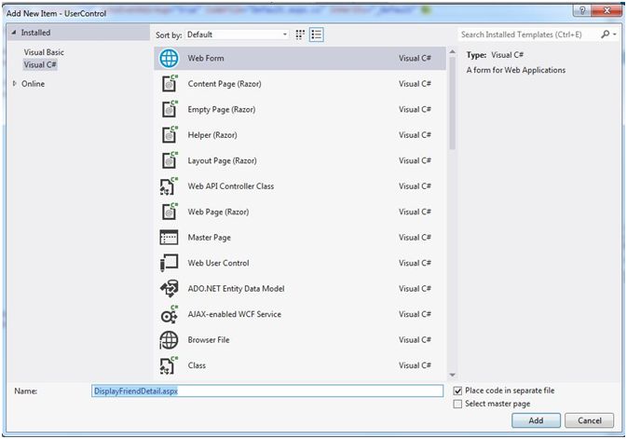
Task: Click the Class template icon
Action: click(169, 365)
